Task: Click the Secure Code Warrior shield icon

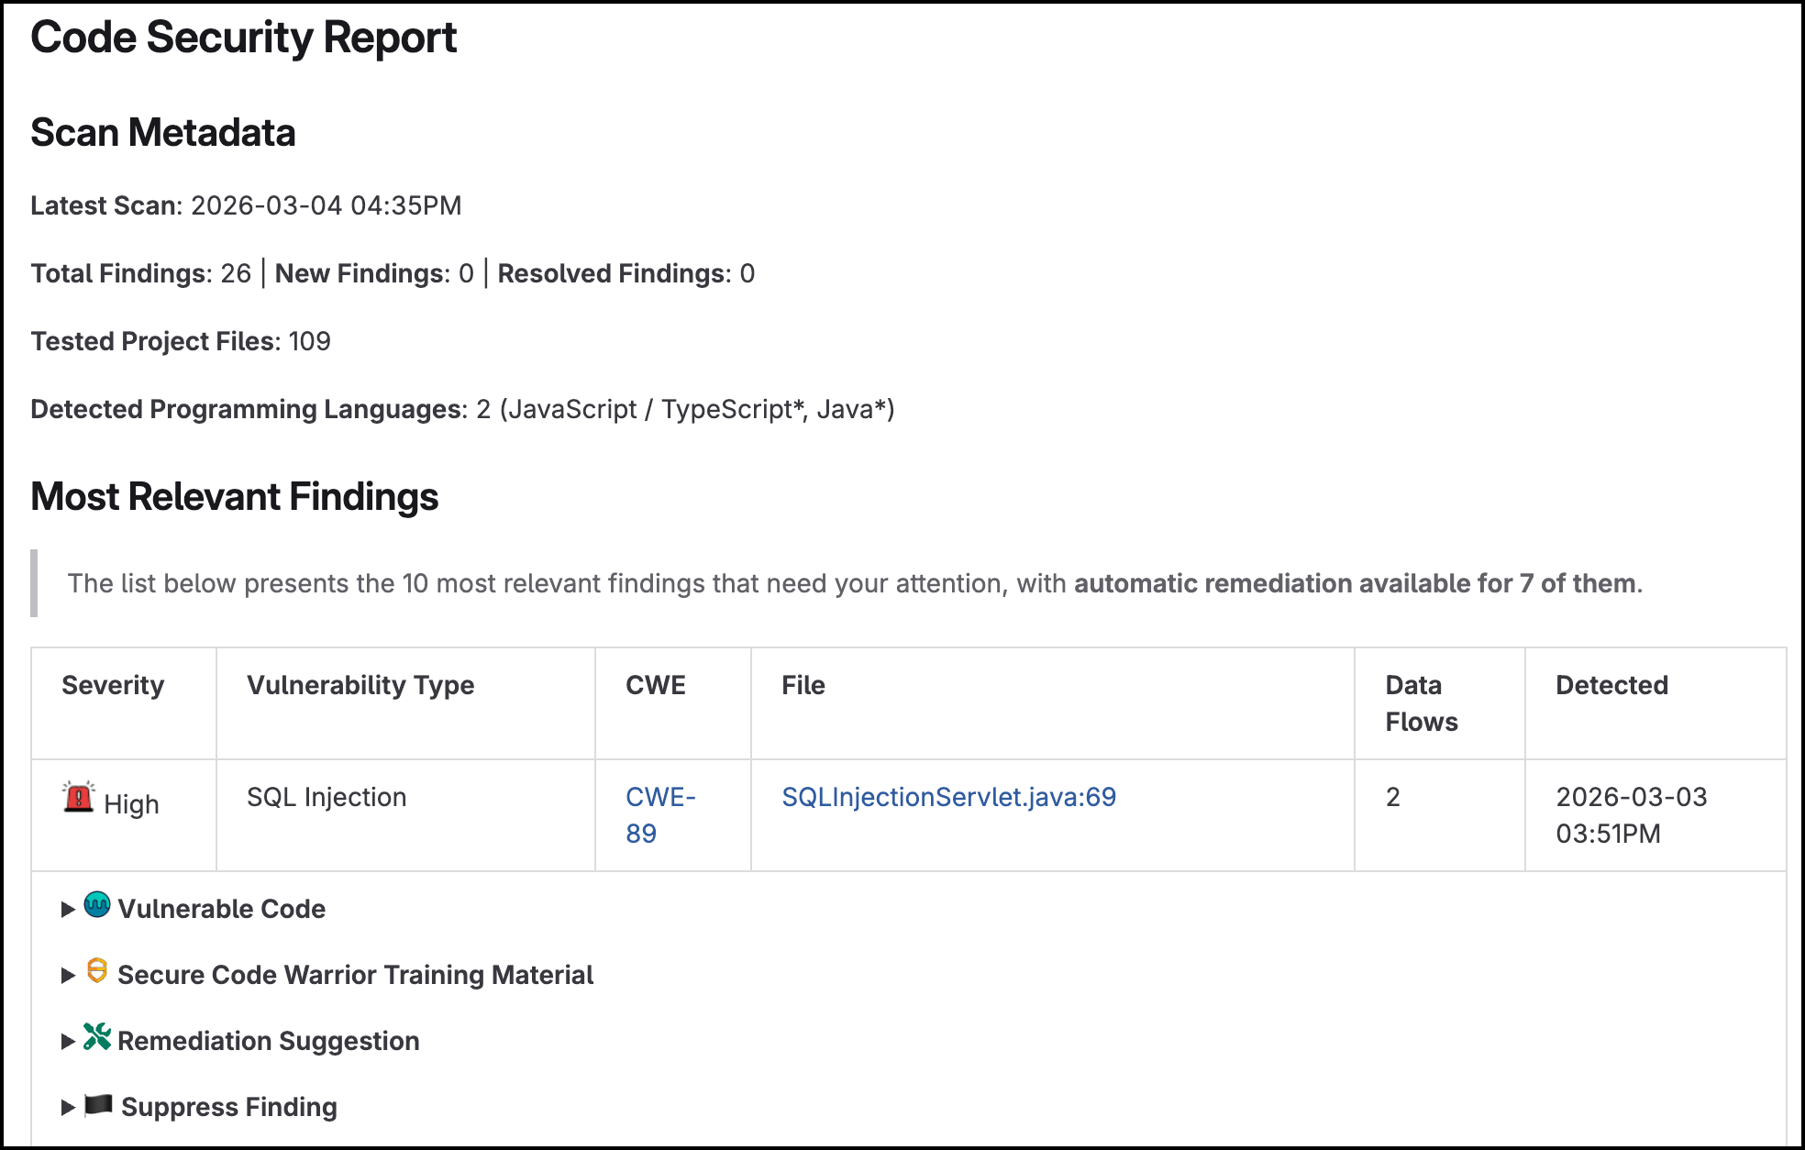Action: coord(97,971)
